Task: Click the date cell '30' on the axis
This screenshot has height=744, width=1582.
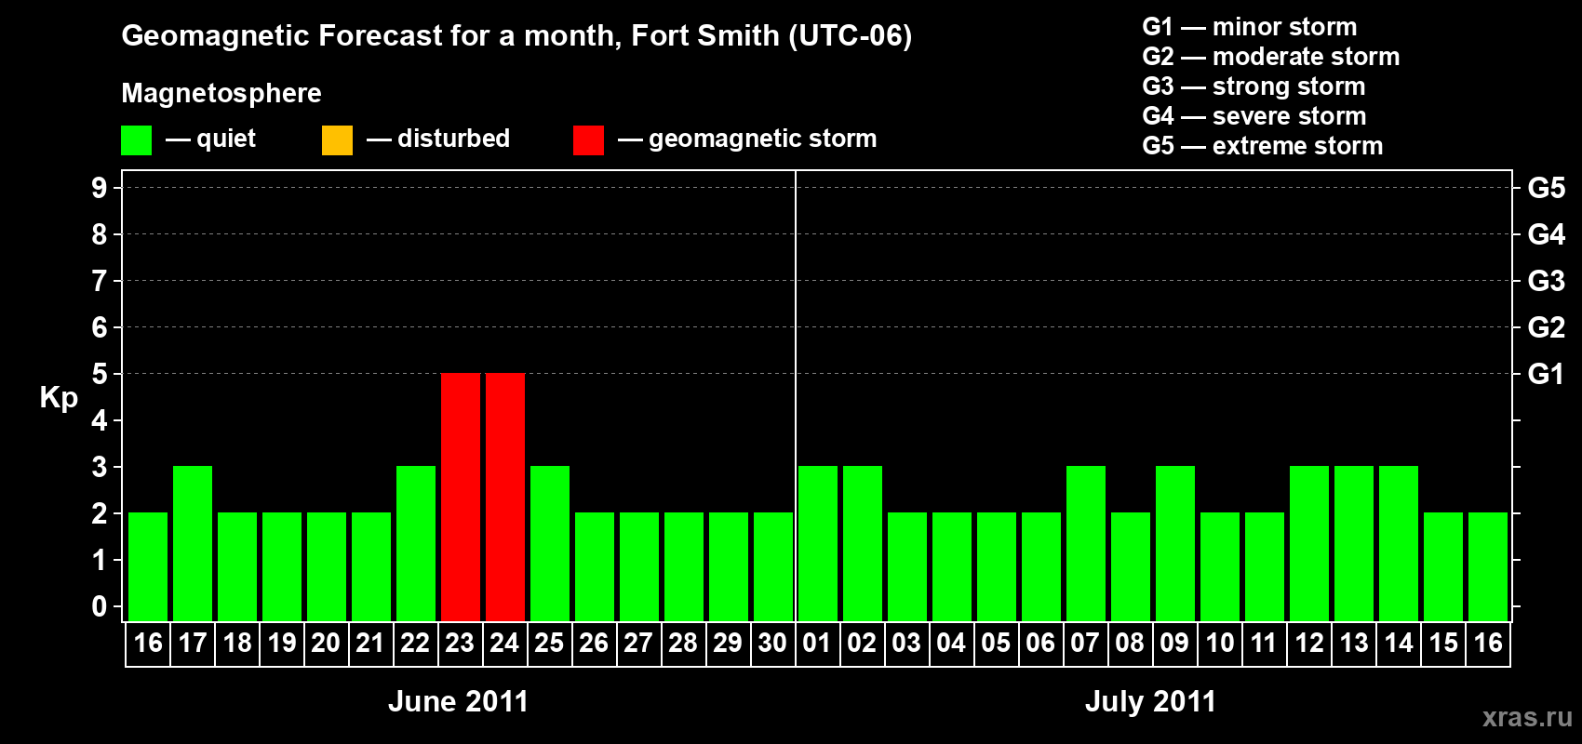Action: 772,644
